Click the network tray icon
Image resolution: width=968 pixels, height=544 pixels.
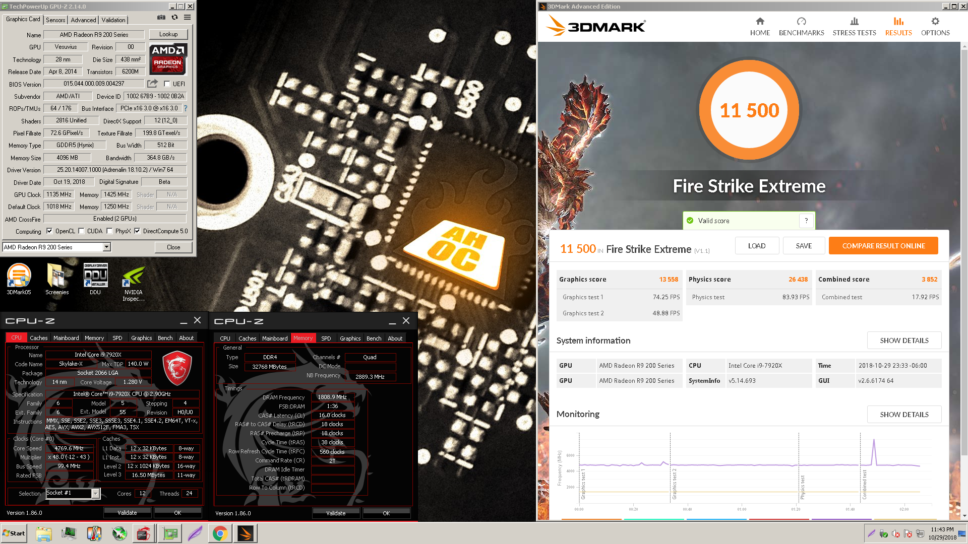(920, 534)
